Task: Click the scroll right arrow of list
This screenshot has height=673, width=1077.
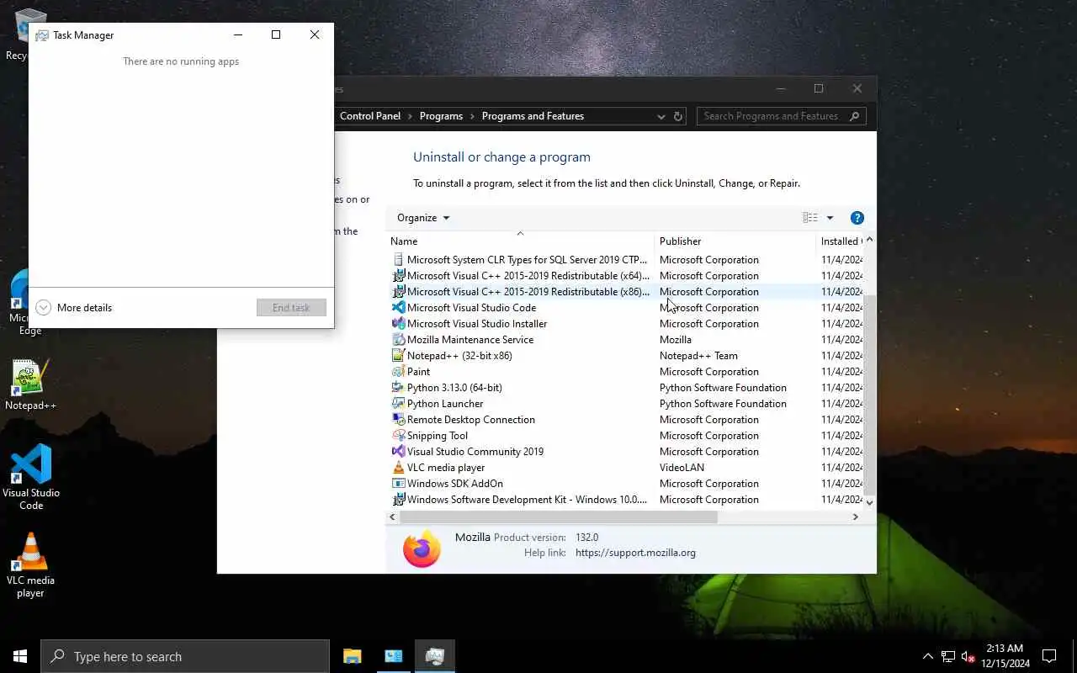Action: tap(856, 517)
